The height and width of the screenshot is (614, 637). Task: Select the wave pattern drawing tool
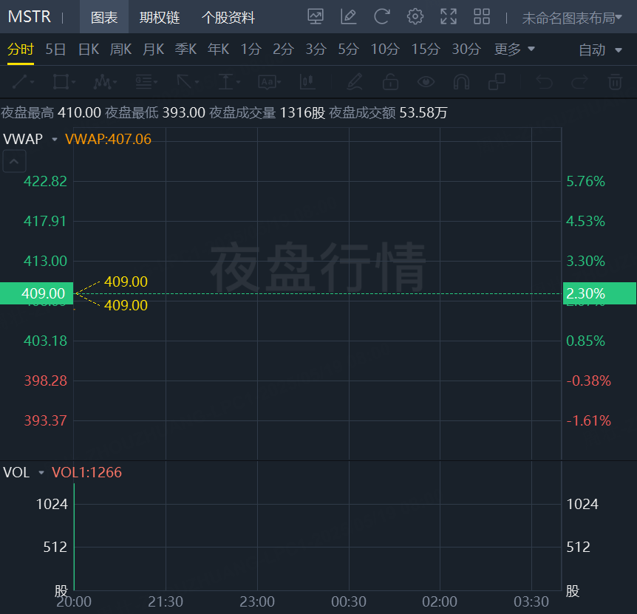[x=105, y=81]
